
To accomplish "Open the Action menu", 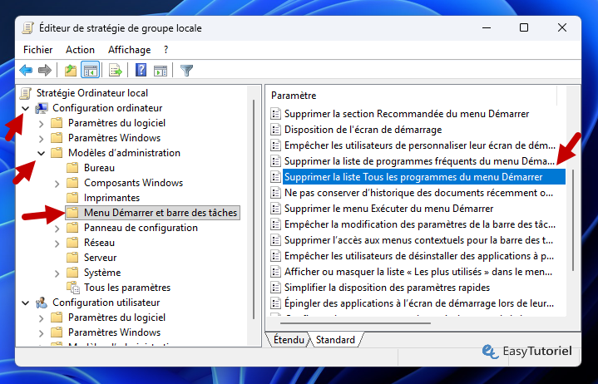I will pos(80,50).
